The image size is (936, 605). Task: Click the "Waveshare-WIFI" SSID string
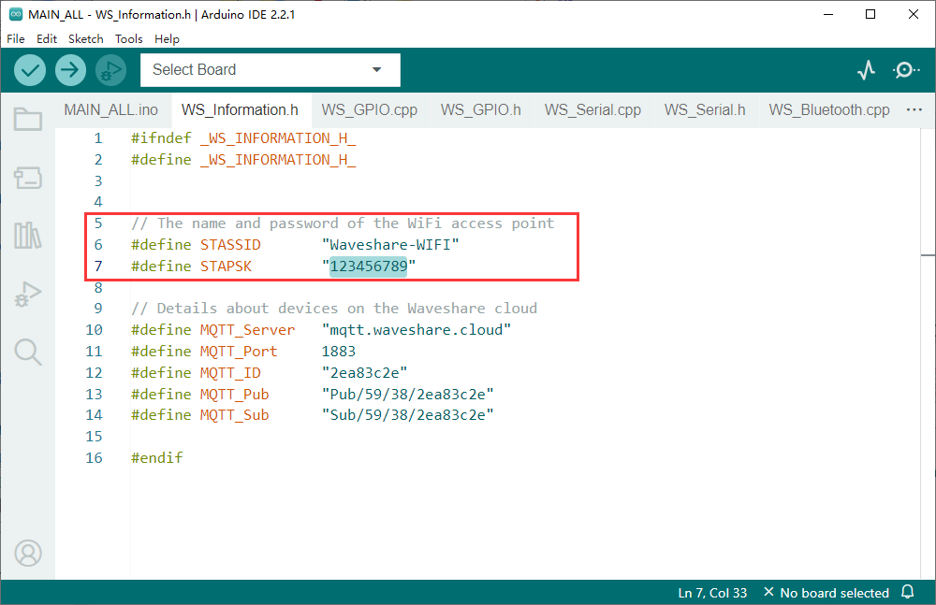[x=390, y=245]
